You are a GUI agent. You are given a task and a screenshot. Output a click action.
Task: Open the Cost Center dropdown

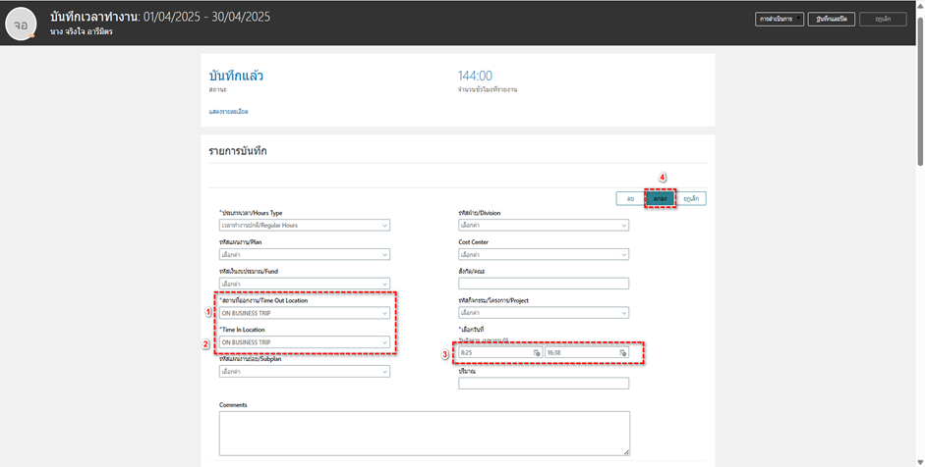pos(543,254)
